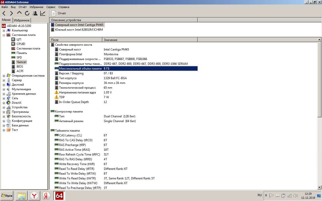Click the warning icon next to TDP
Screen dimensions: 322x201
57,97
